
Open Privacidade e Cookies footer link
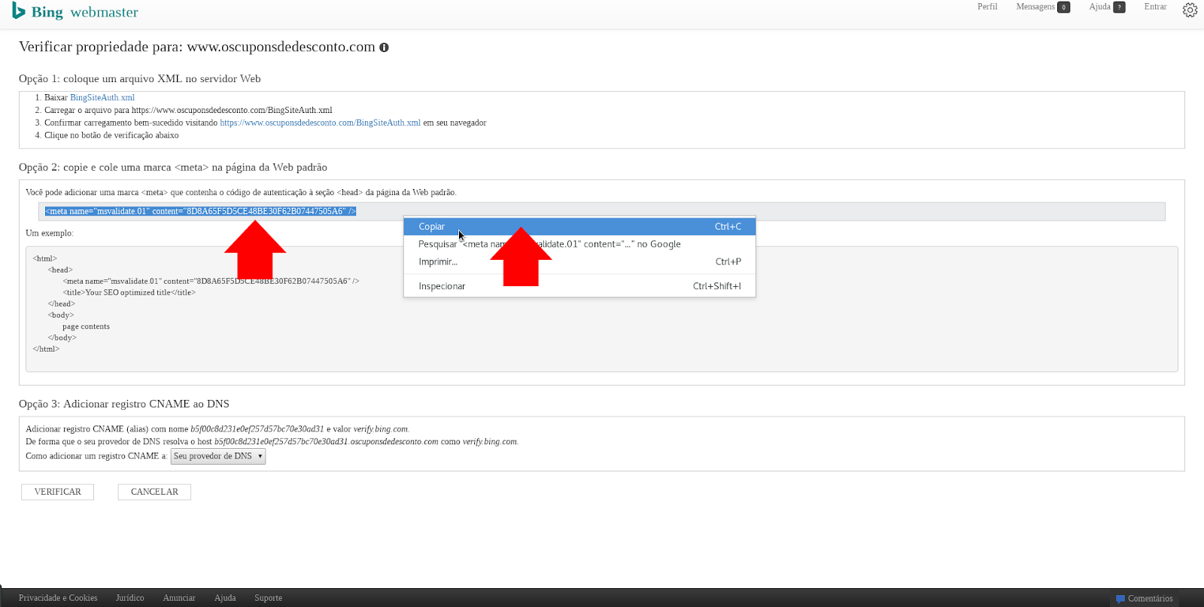pyautogui.click(x=58, y=598)
